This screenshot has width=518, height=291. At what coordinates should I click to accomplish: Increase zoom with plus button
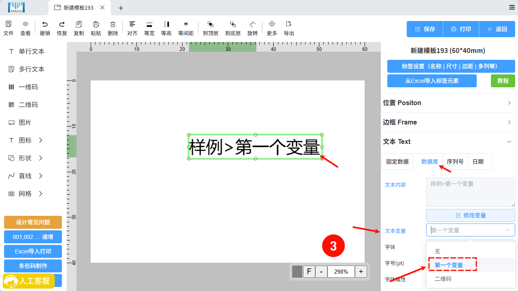coord(361,272)
